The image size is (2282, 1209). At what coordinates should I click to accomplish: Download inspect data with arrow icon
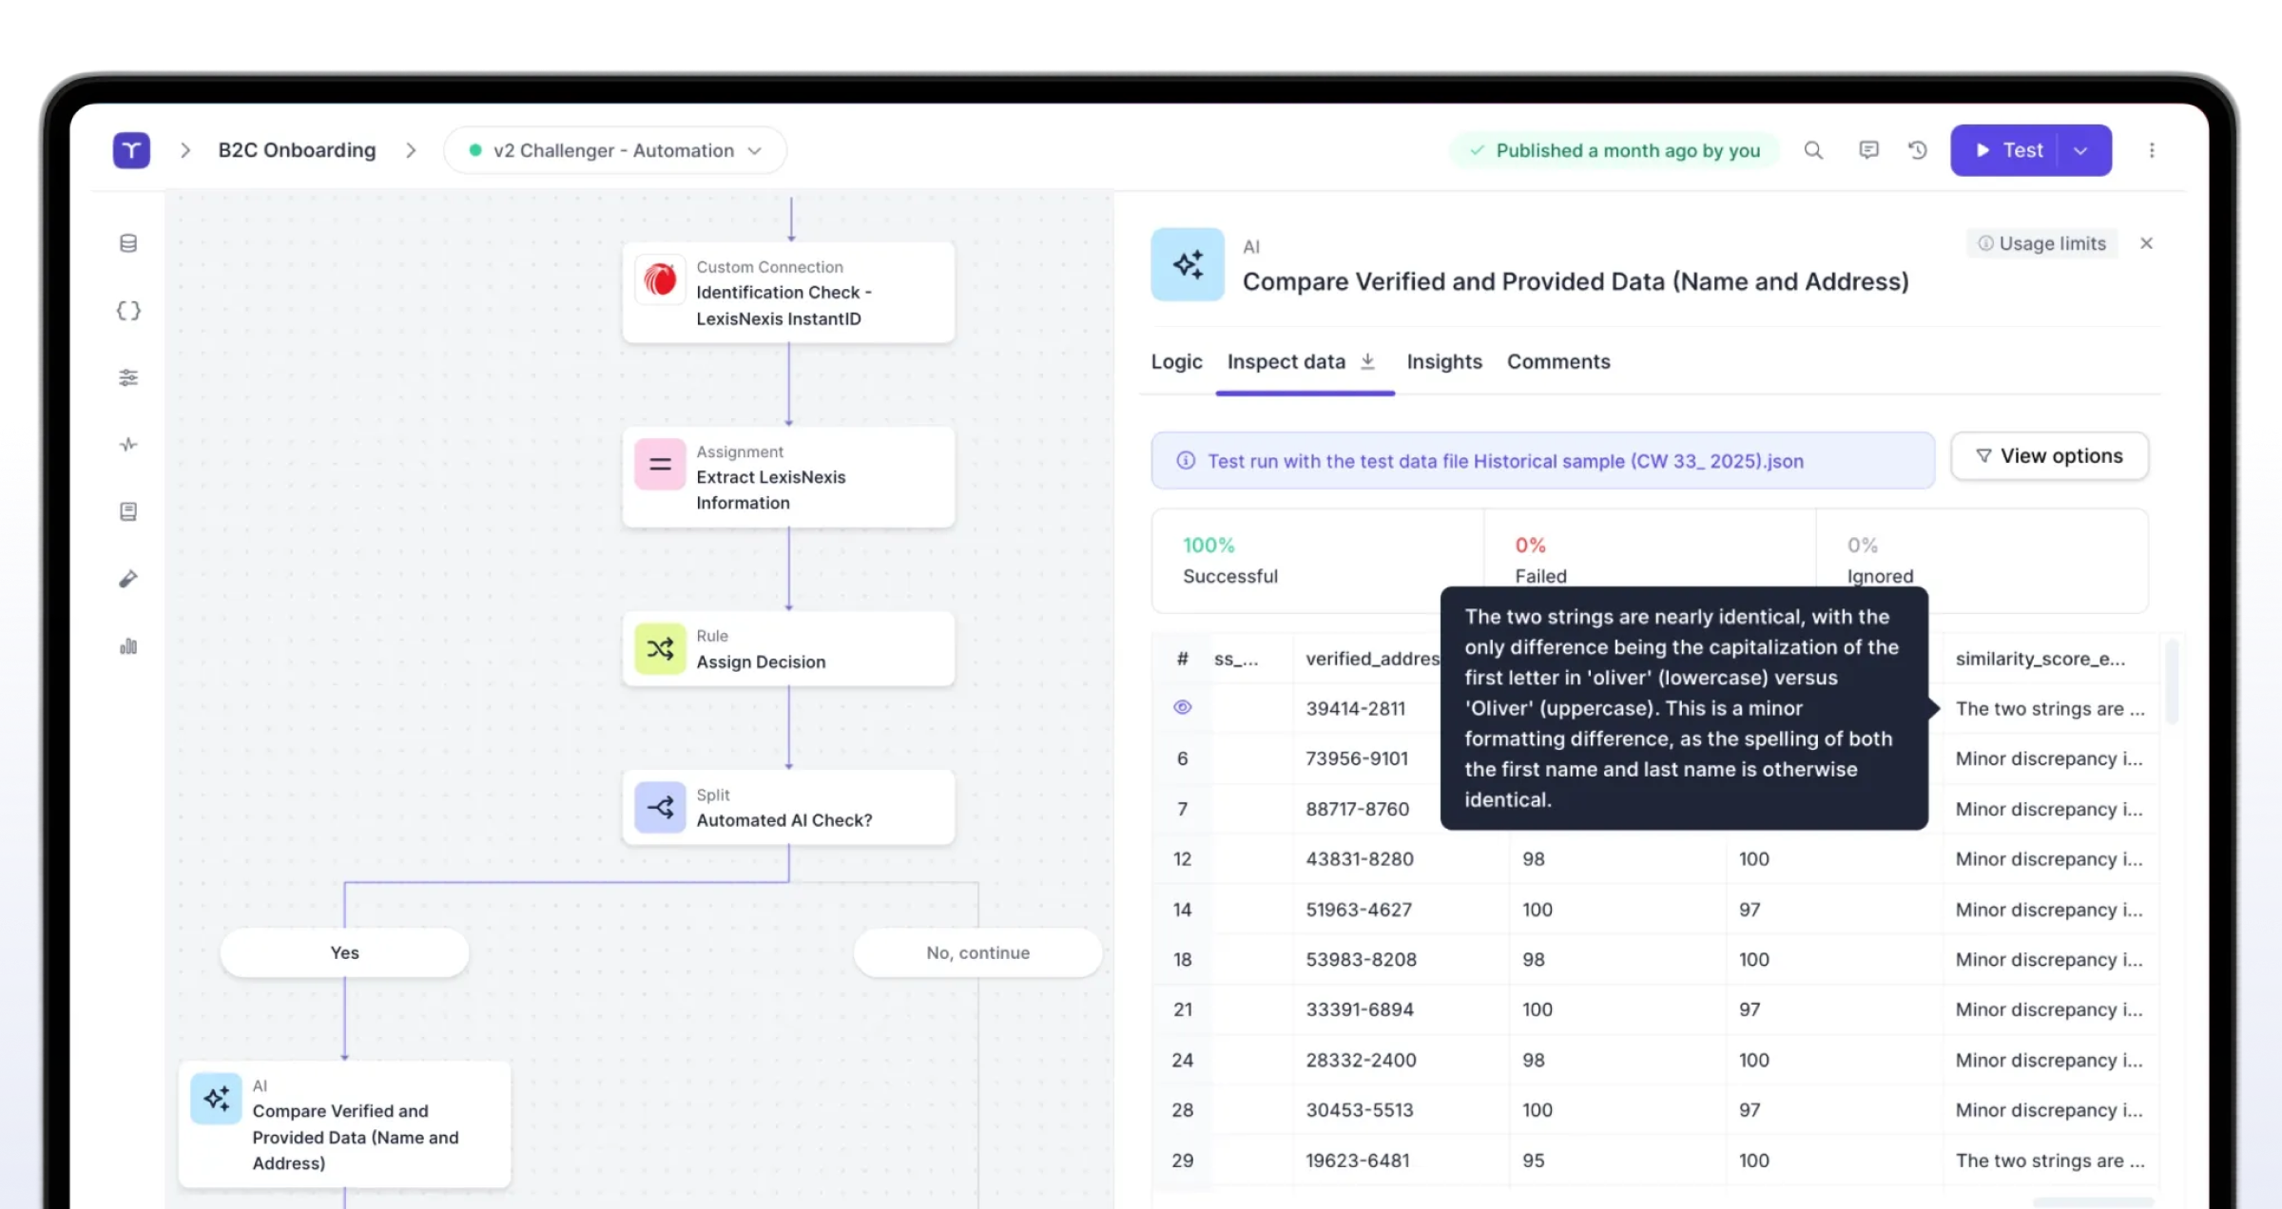[1368, 361]
